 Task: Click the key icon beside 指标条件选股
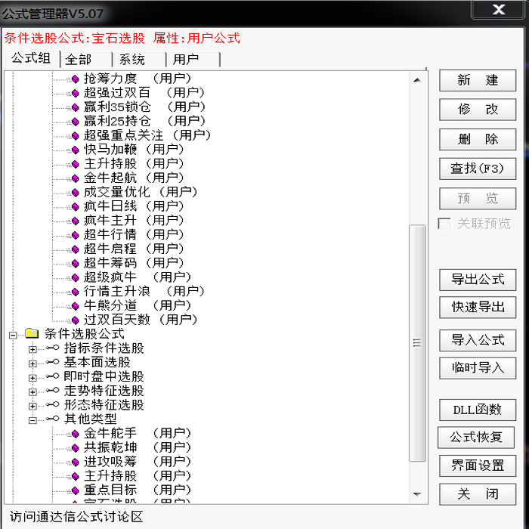(52, 348)
